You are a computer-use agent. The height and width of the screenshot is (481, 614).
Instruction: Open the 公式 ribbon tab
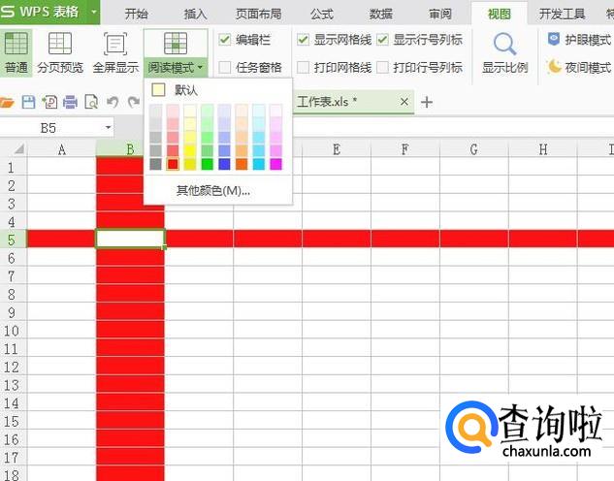coord(322,15)
